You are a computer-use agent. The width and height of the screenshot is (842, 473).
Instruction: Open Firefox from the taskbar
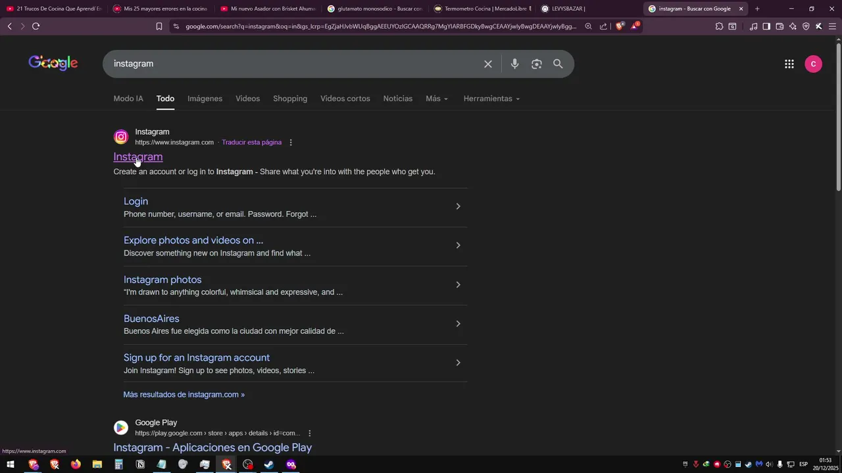pyautogui.click(x=76, y=464)
